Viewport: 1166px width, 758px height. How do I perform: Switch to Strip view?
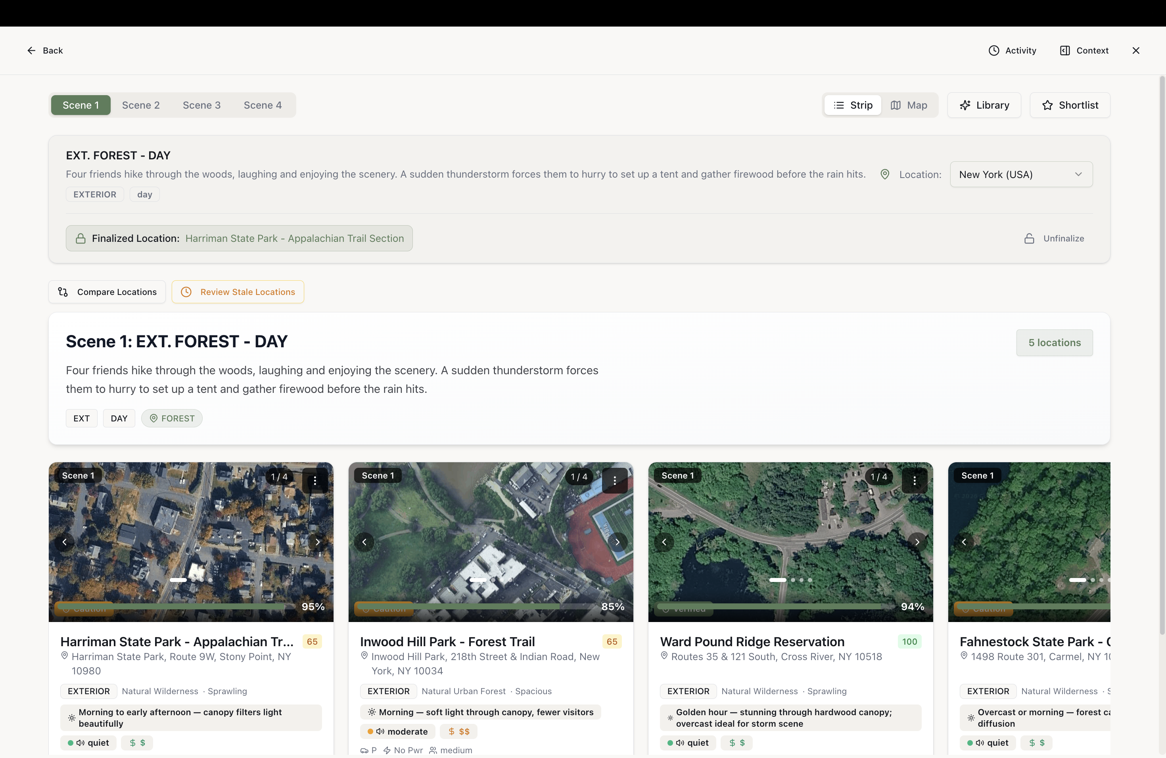853,105
